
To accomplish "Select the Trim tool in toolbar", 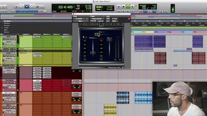I will (x=21, y=6).
